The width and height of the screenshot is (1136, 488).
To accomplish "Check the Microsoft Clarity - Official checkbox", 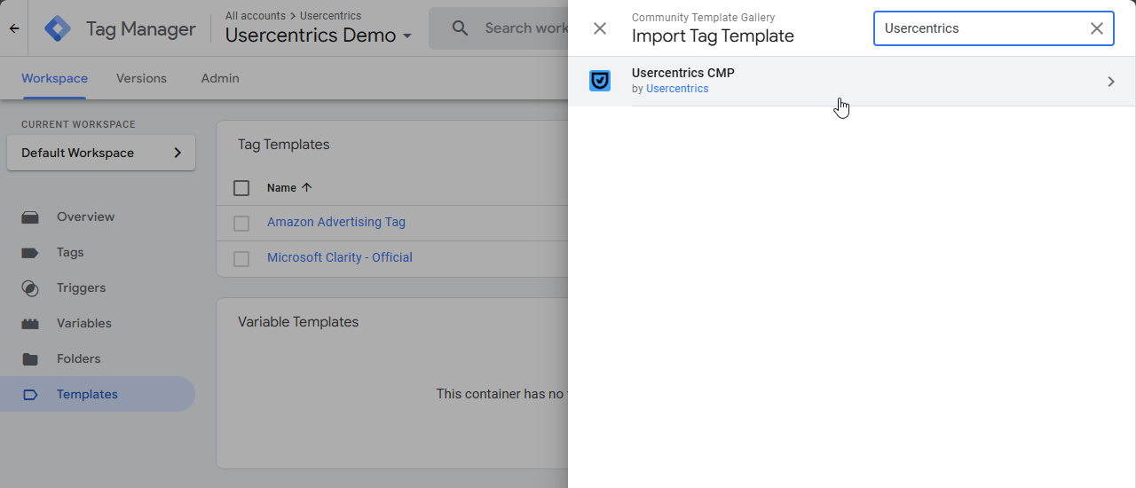I will (x=241, y=258).
